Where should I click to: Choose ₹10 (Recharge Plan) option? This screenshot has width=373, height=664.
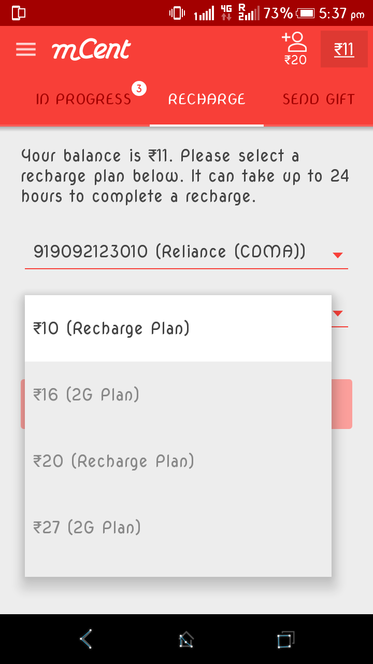pyautogui.click(x=178, y=328)
